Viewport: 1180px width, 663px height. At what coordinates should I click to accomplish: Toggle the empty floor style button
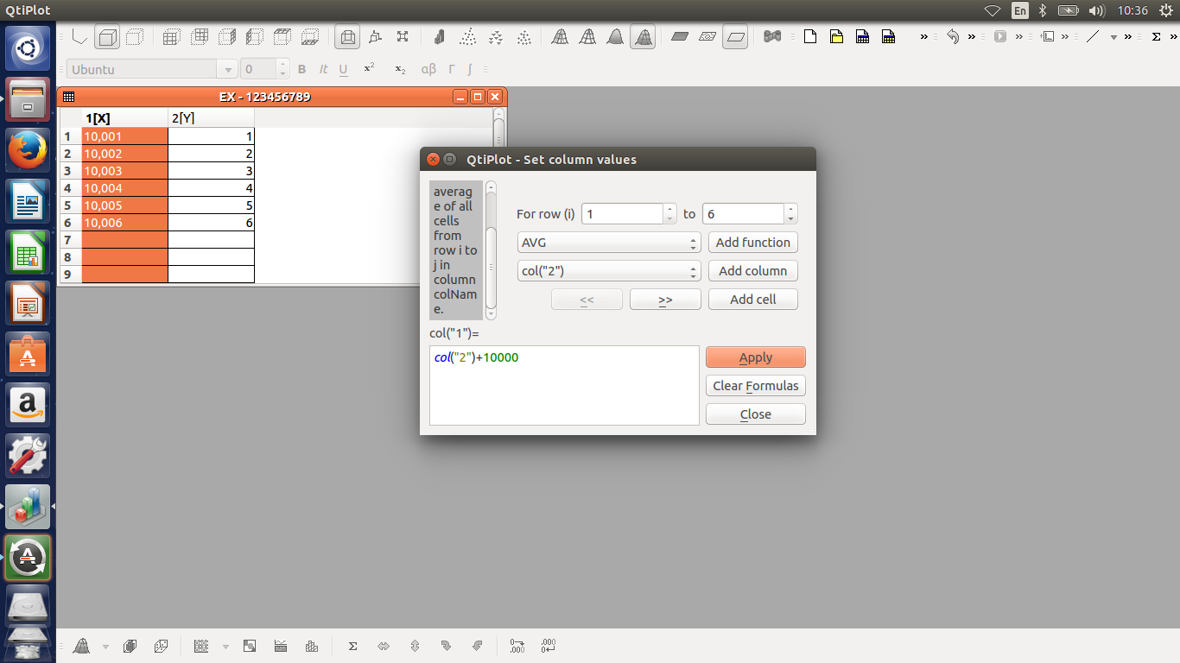pos(735,36)
